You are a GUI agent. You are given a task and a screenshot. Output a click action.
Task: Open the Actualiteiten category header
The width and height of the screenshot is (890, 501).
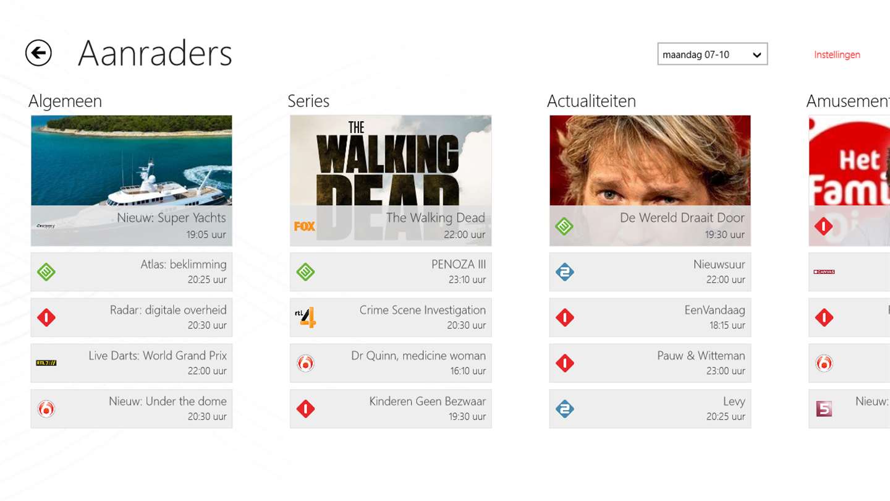(x=591, y=101)
